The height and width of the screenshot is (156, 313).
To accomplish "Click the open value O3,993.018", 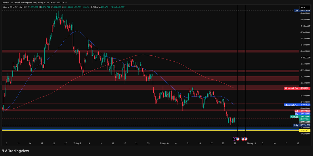I will click(x=33, y=7).
